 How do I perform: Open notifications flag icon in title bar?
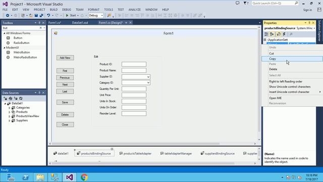245,3
